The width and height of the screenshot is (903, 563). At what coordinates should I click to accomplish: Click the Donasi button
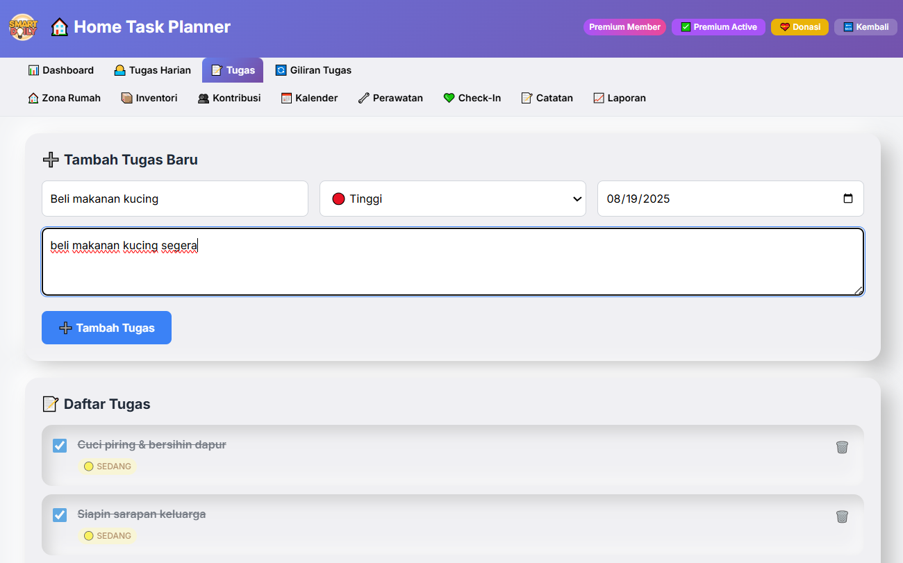(x=800, y=27)
